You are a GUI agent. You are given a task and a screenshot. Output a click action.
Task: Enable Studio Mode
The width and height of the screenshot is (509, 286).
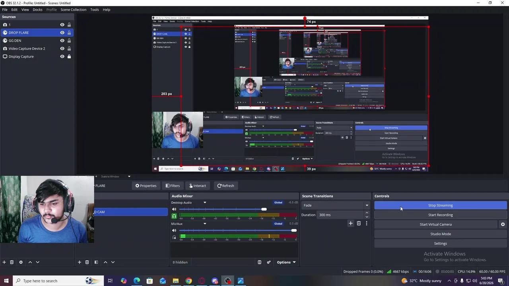click(x=441, y=234)
